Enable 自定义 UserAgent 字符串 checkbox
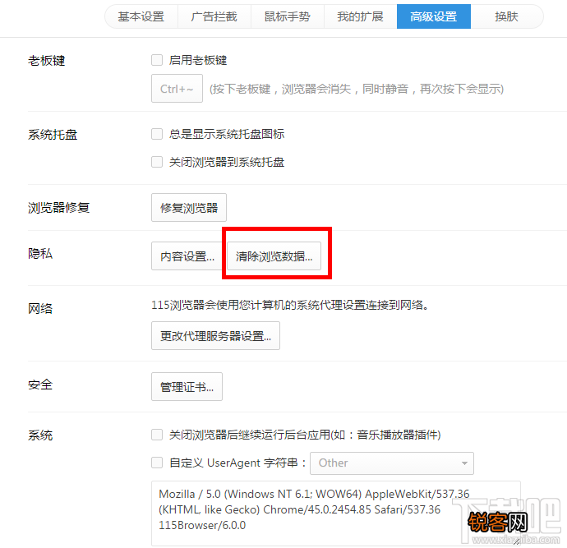The width and height of the screenshot is (567, 548). point(157,463)
